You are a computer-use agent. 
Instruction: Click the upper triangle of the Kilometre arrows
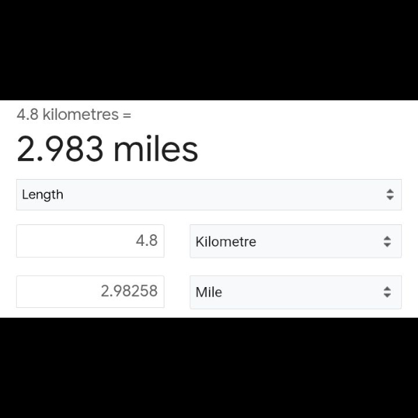[x=387, y=238]
